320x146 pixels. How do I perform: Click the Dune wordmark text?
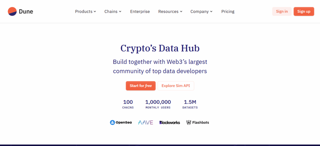tap(26, 12)
